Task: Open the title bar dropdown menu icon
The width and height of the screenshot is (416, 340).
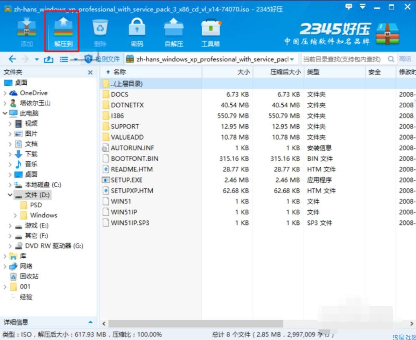Action: [x=363, y=6]
